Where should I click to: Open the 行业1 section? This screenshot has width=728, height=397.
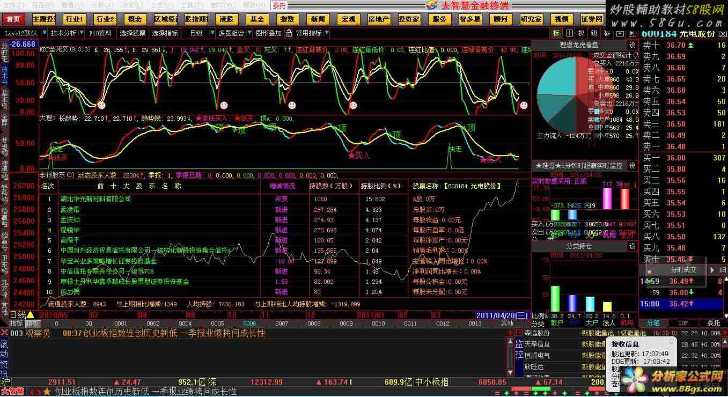[74, 19]
